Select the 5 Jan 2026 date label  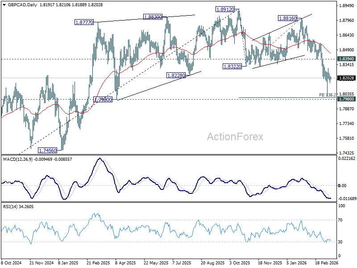(296, 263)
